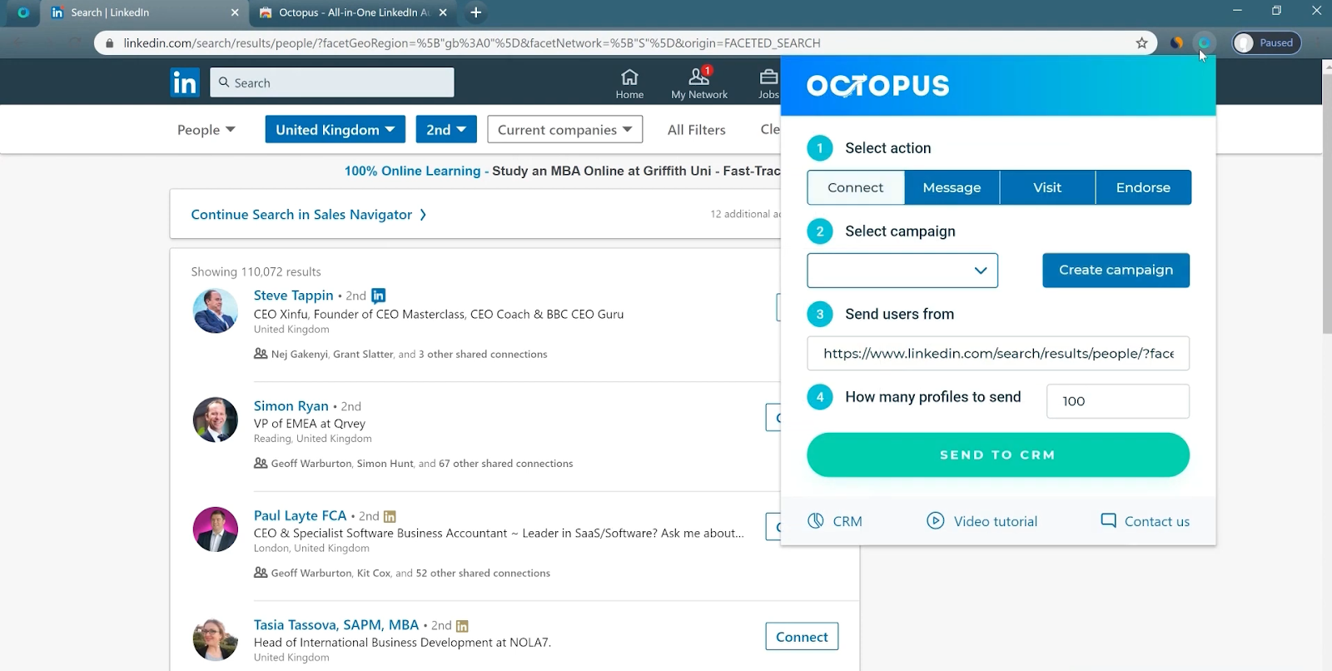This screenshot has height=671, width=1332.
Task: Click the 100% Online Learning ad link
Action: pyautogui.click(x=413, y=171)
